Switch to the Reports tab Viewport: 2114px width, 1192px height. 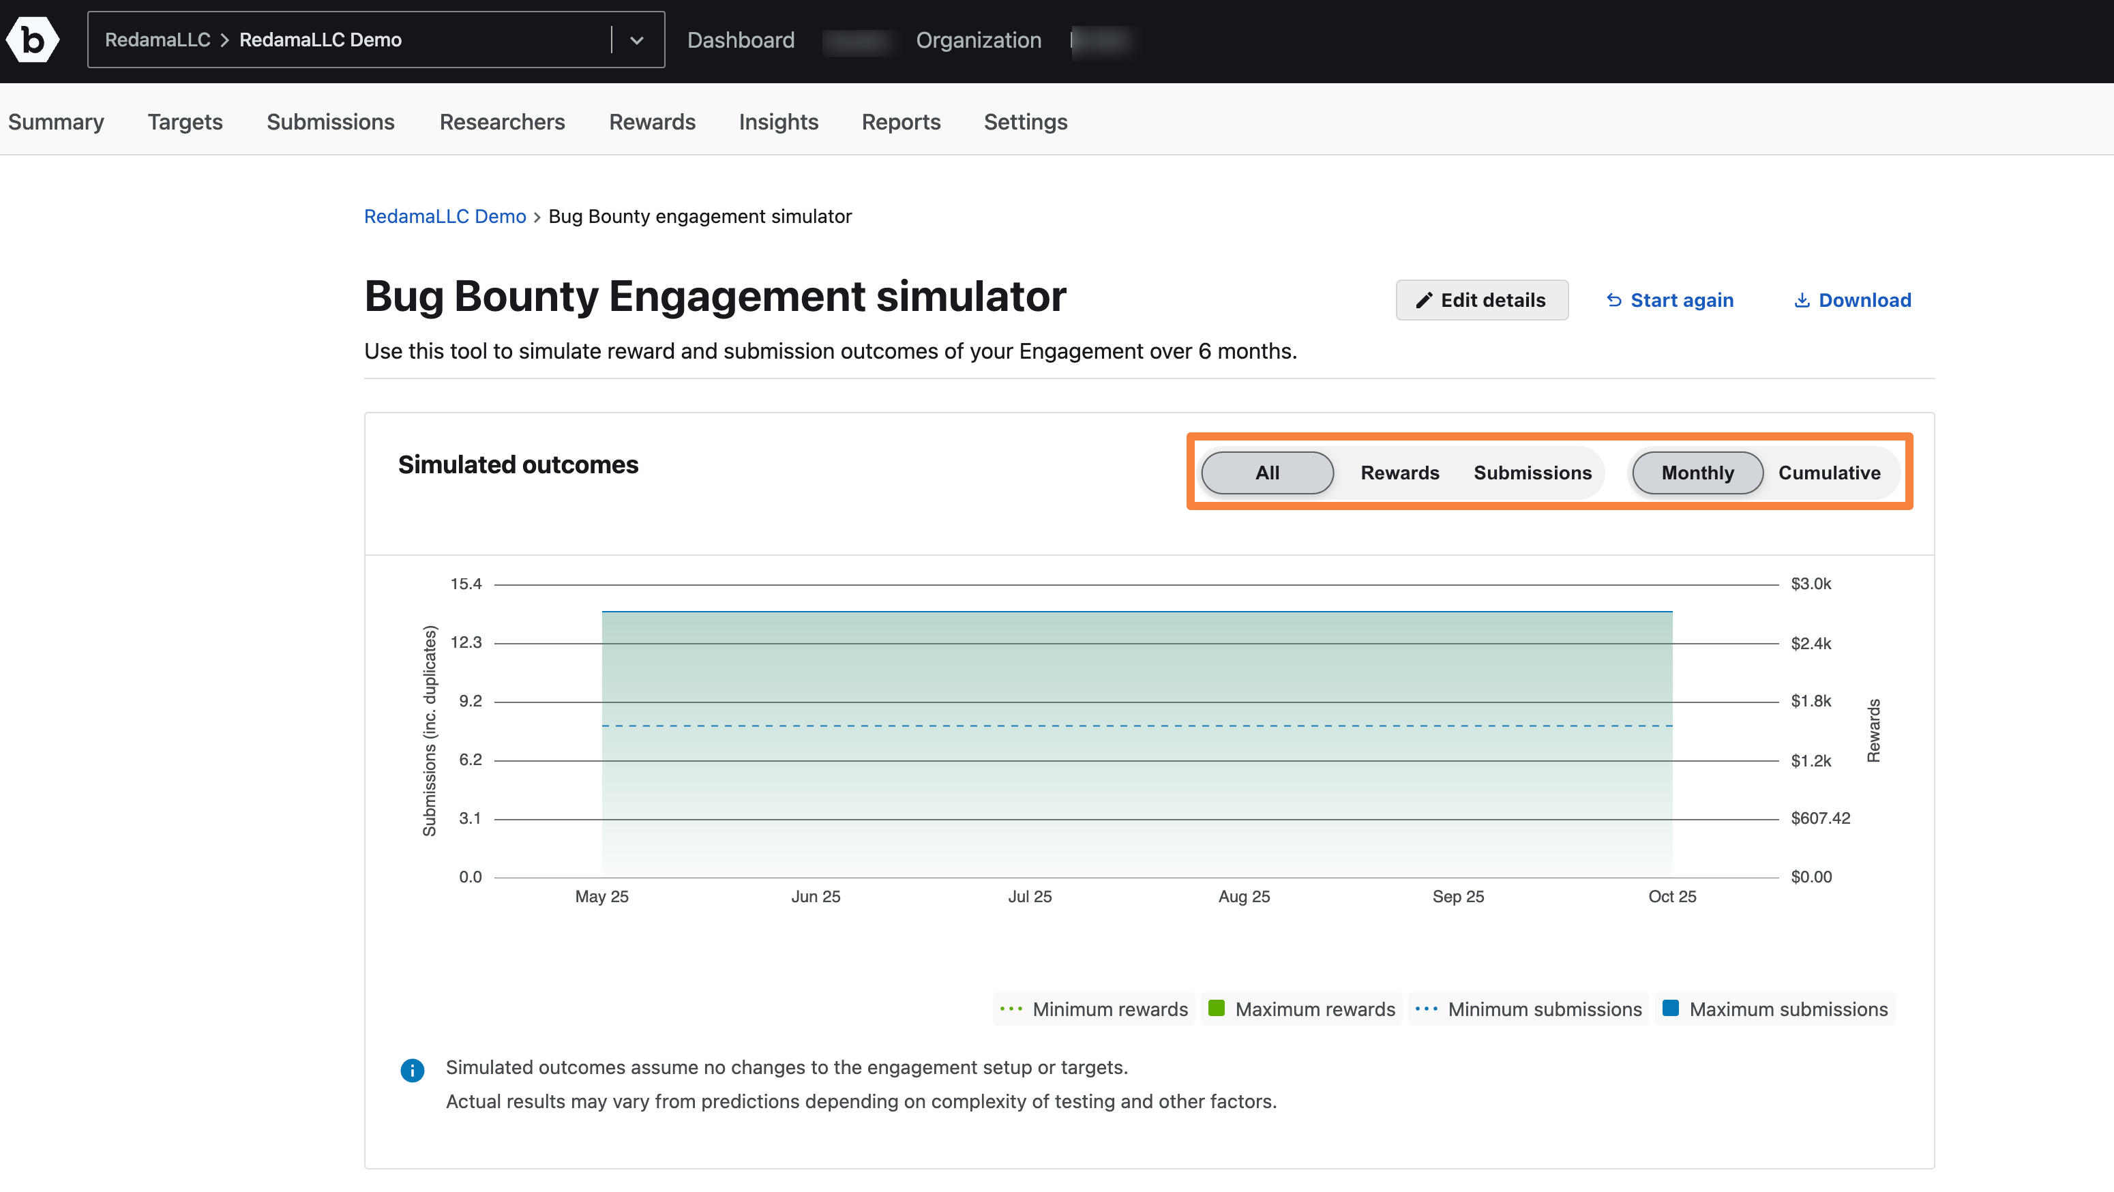coord(901,121)
